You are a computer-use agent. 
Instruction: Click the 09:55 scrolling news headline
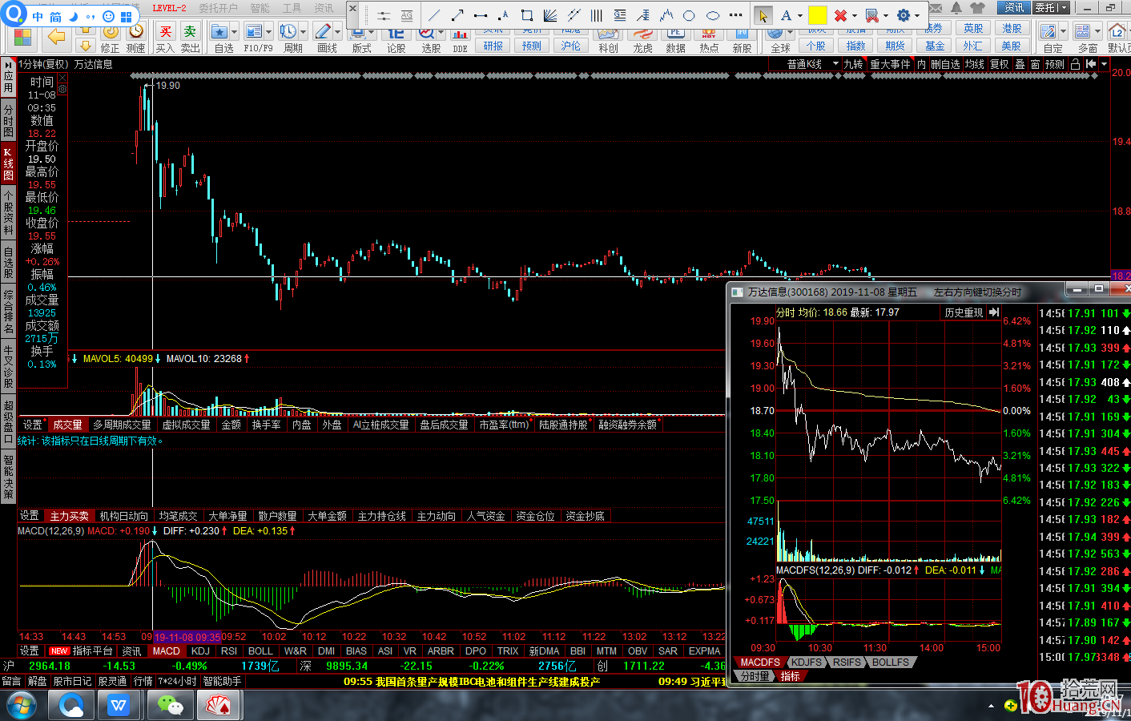click(x=472, y=682)
